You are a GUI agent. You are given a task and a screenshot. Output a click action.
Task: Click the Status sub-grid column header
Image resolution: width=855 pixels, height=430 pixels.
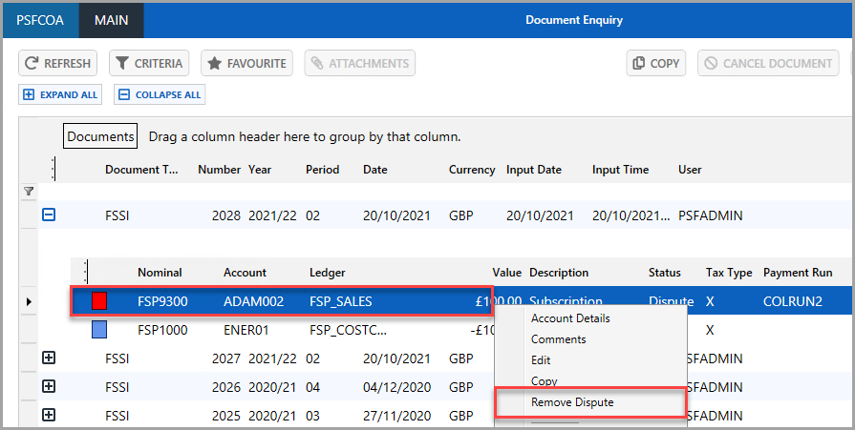(x=665, y=273)
